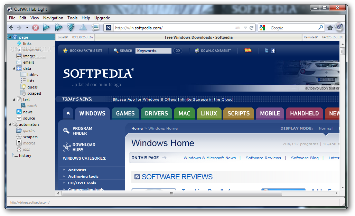Click the Reload page icon
Viewport: 355px width, 216px height.
(x=251, y=28)
